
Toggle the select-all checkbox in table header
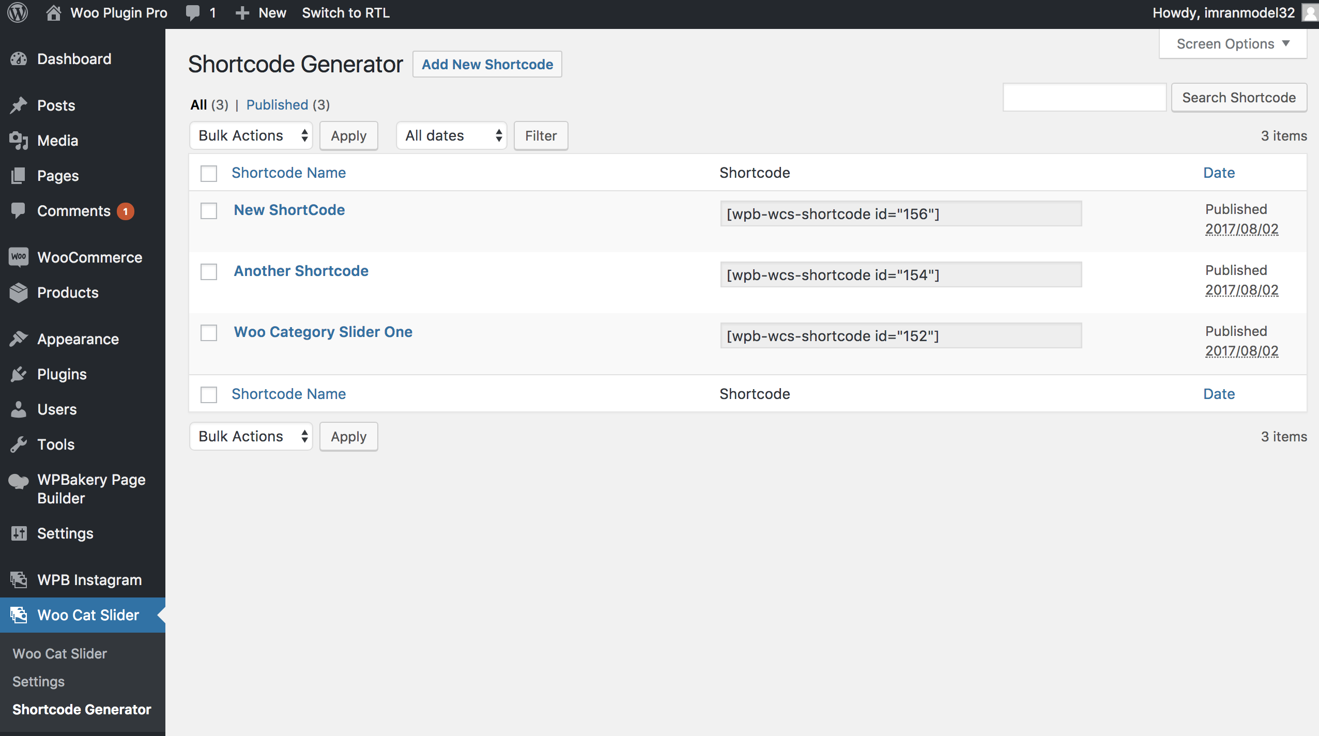pos(209,173)
